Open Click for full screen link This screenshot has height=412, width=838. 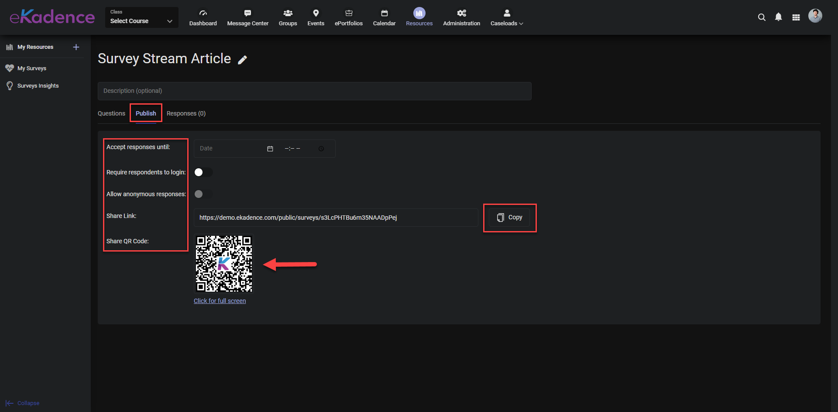click(x=220, y=301)
